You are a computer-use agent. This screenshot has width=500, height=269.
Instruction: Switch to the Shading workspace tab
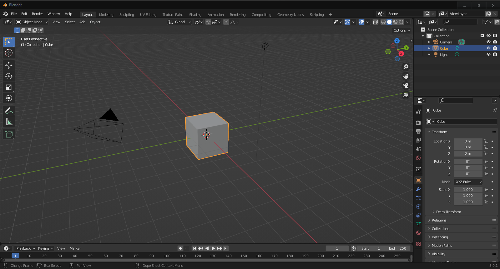(x=195, y=15)
